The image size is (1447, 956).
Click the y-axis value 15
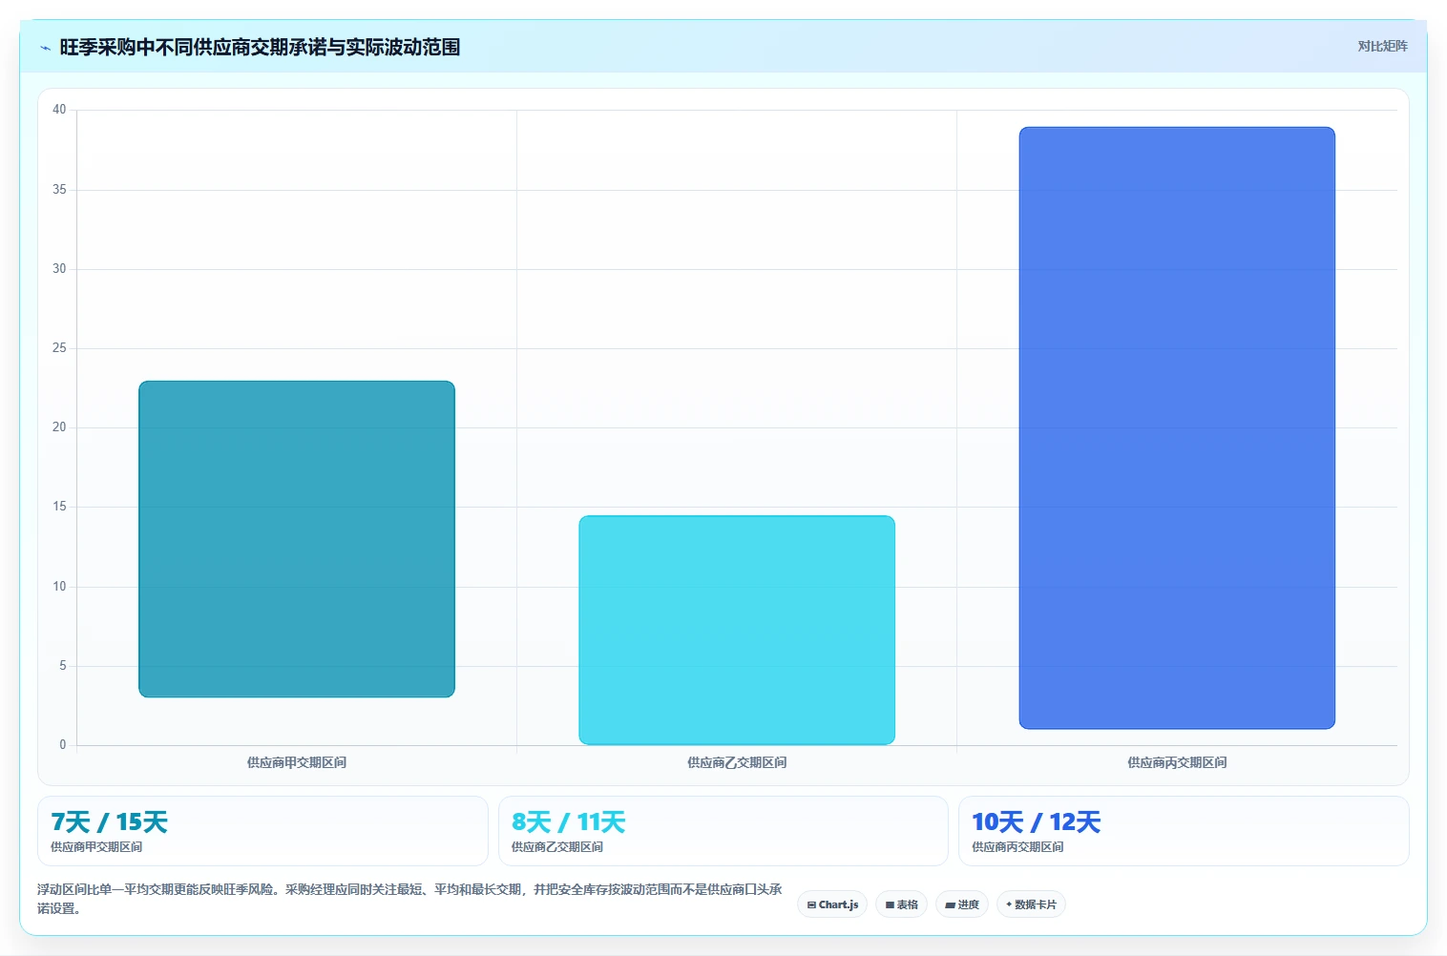59,507
